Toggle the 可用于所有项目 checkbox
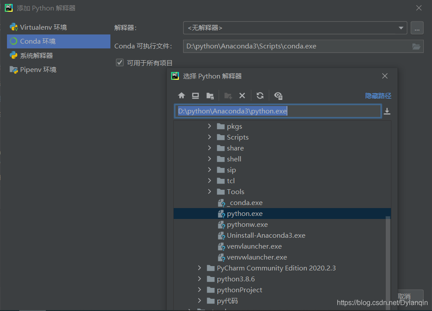 click(120, 63)
